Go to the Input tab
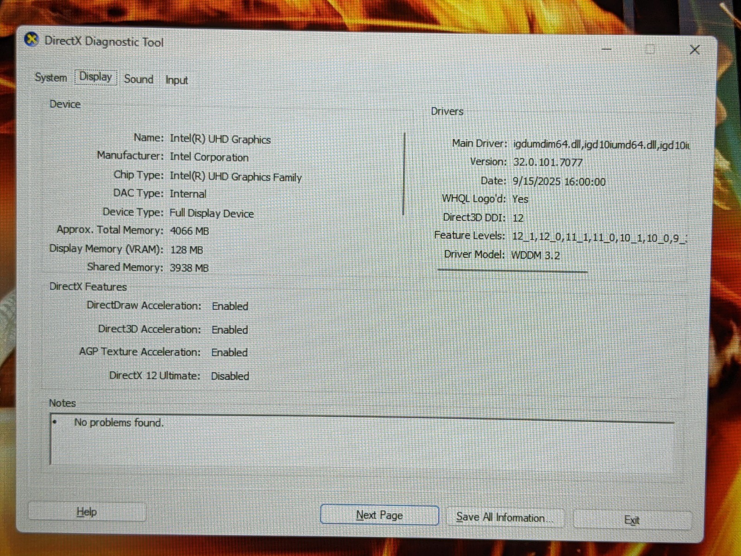 [176, 80]
